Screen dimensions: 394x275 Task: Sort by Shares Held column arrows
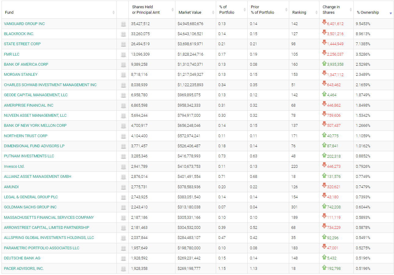[x=172, y=10]
